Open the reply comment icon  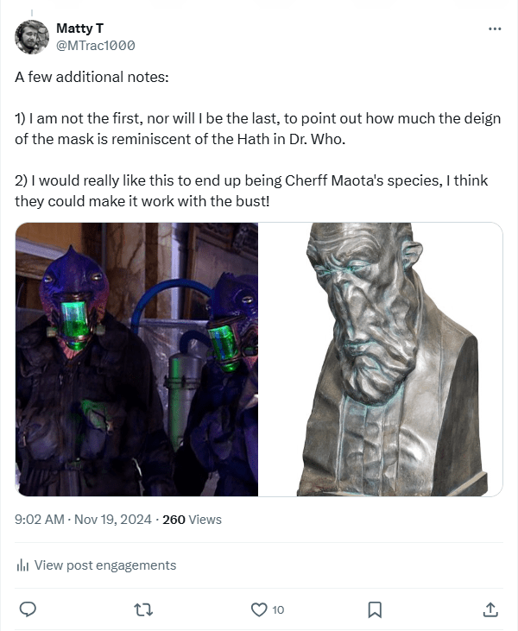click(x=28, y=609)
